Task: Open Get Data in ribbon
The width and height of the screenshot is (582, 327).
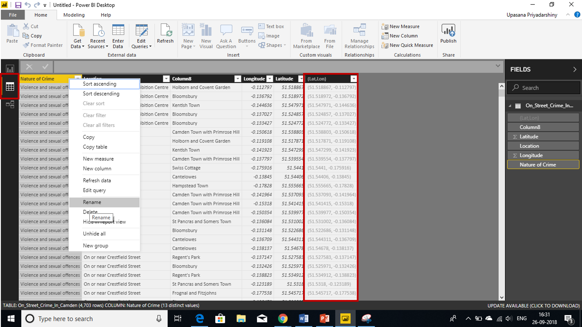Action: (77, 36)
